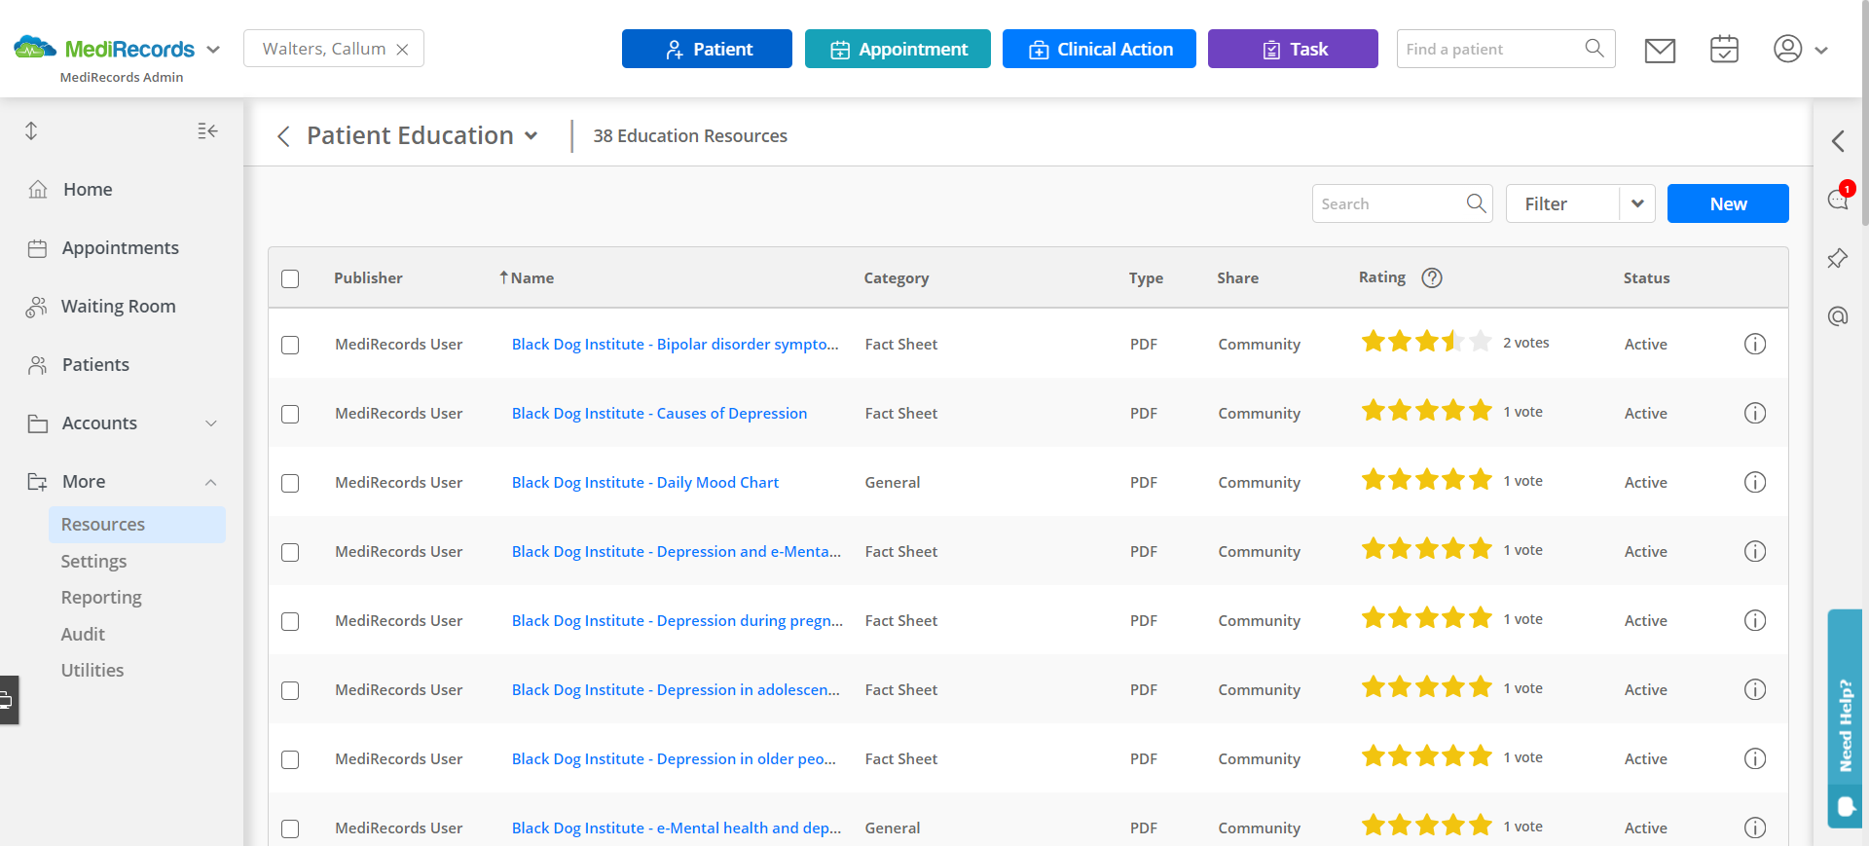Click the Clinical Action button
The image size is (1869, 846).
(1099, 49)
